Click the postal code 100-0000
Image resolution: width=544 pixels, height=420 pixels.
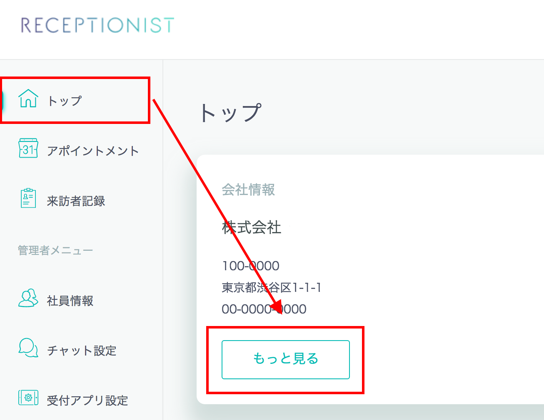(x=251, y=266)
